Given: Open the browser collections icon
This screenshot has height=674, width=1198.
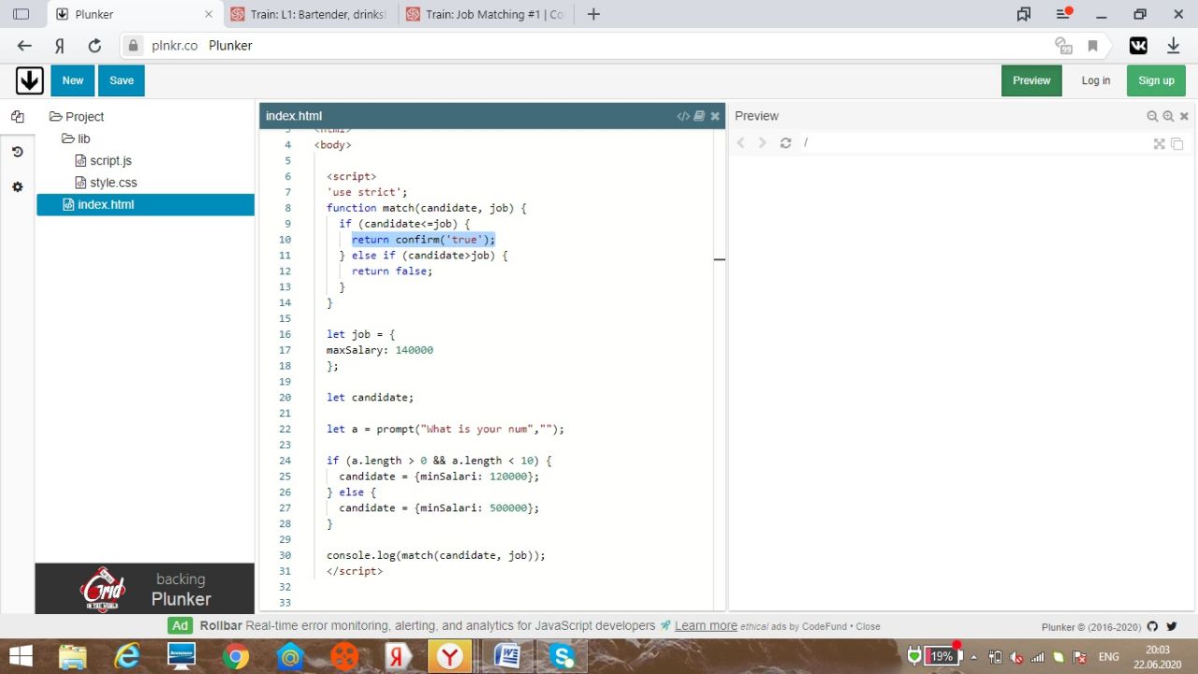Looking at the screenshot, I should pyautogui.click(x=1024, y=14).
